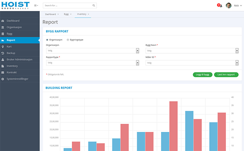Viewport: 244px width, 151px height.
Task: Open Bruker Administrasjon in the sidebar
Action: 20,60
